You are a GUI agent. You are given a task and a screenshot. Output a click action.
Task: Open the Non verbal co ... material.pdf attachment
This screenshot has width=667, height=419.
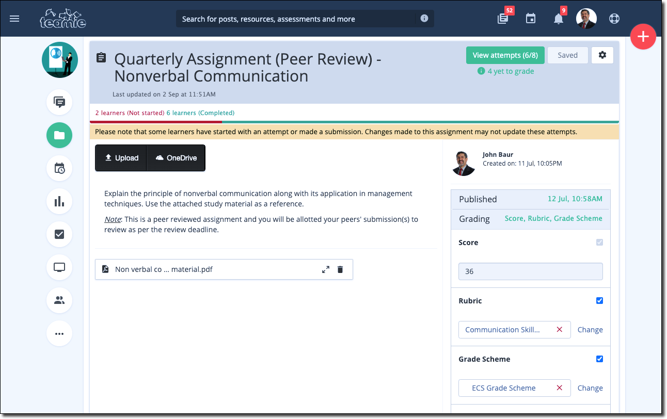pyautogui.click(x=224, y=269)
